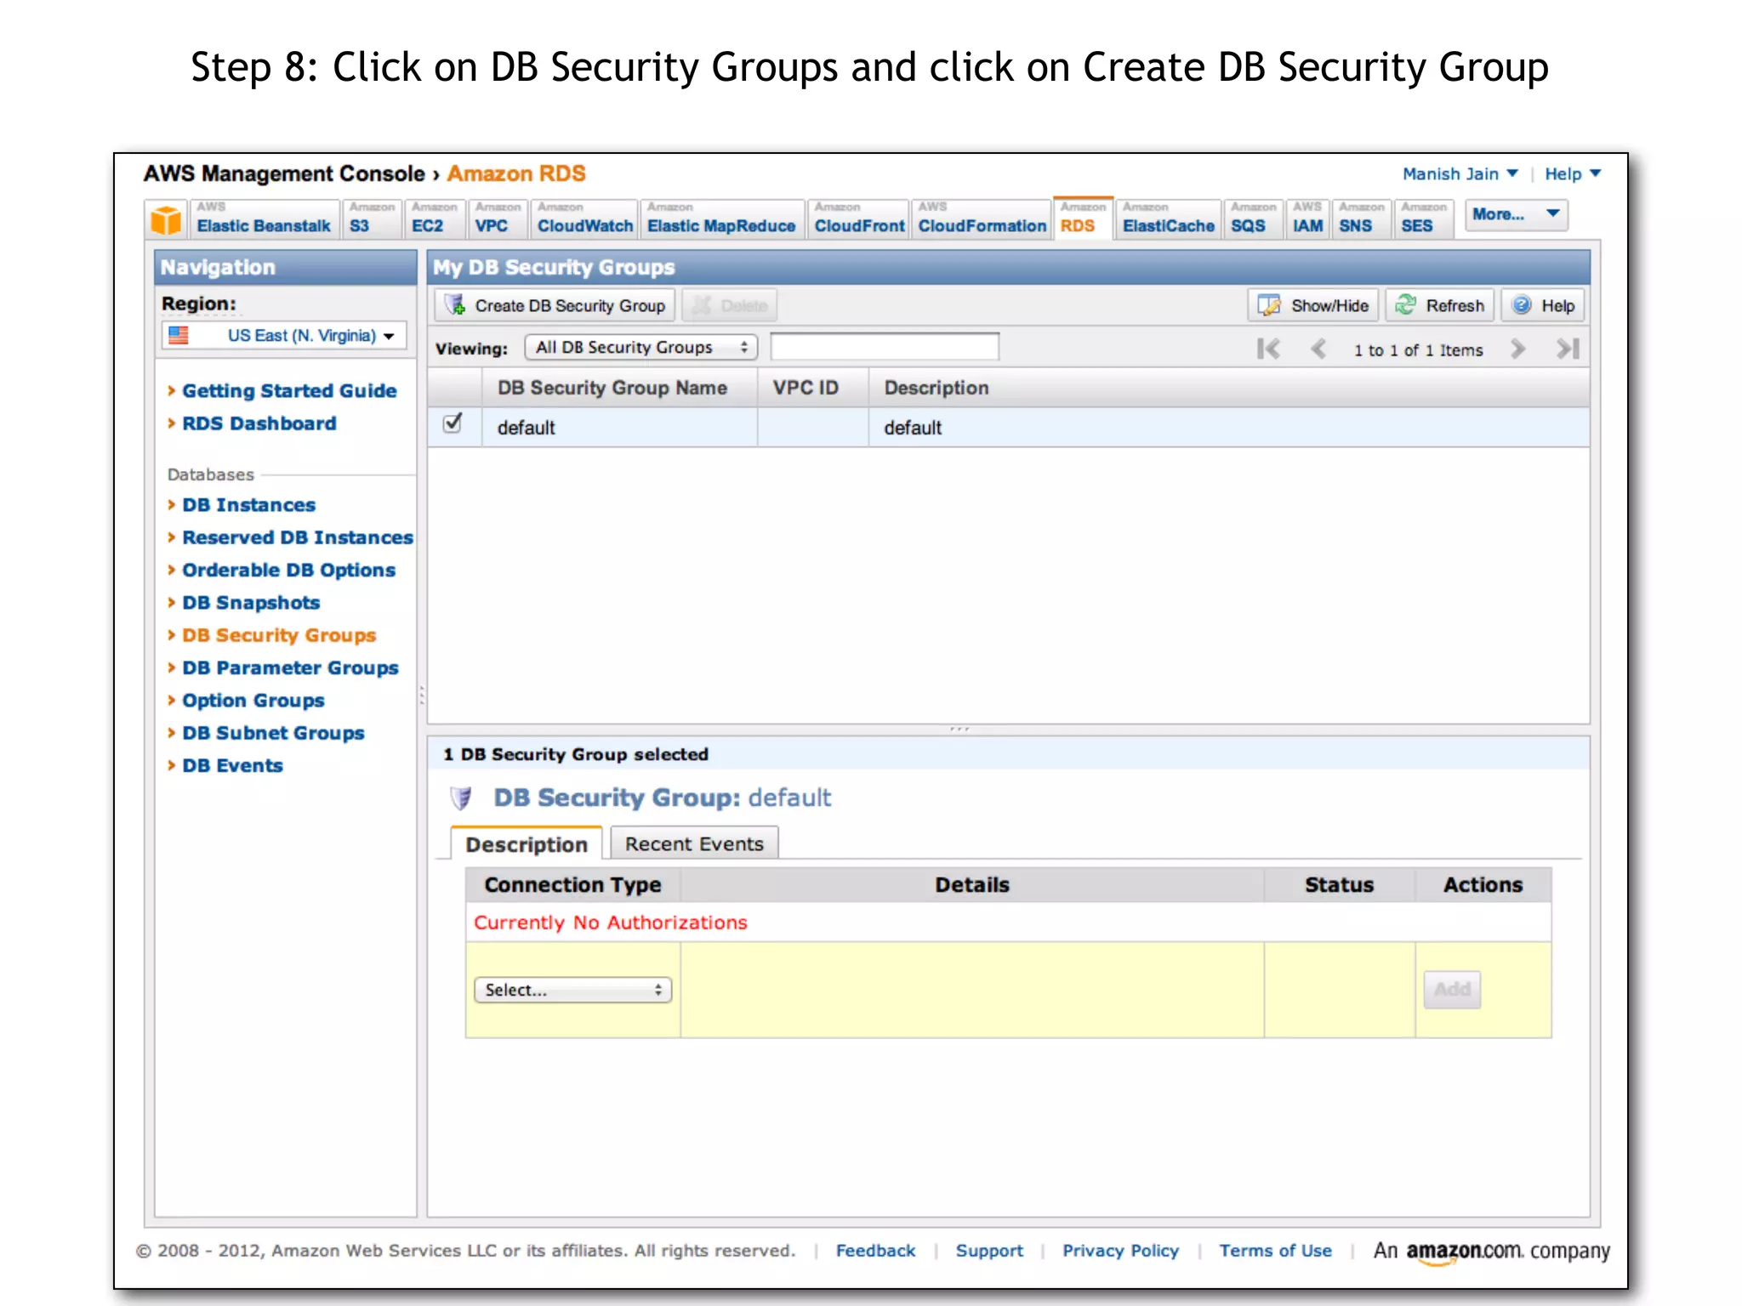Click the security group filter text field
The image size is (1742, 1306).
pyautogui.click(x=885, y=347)
